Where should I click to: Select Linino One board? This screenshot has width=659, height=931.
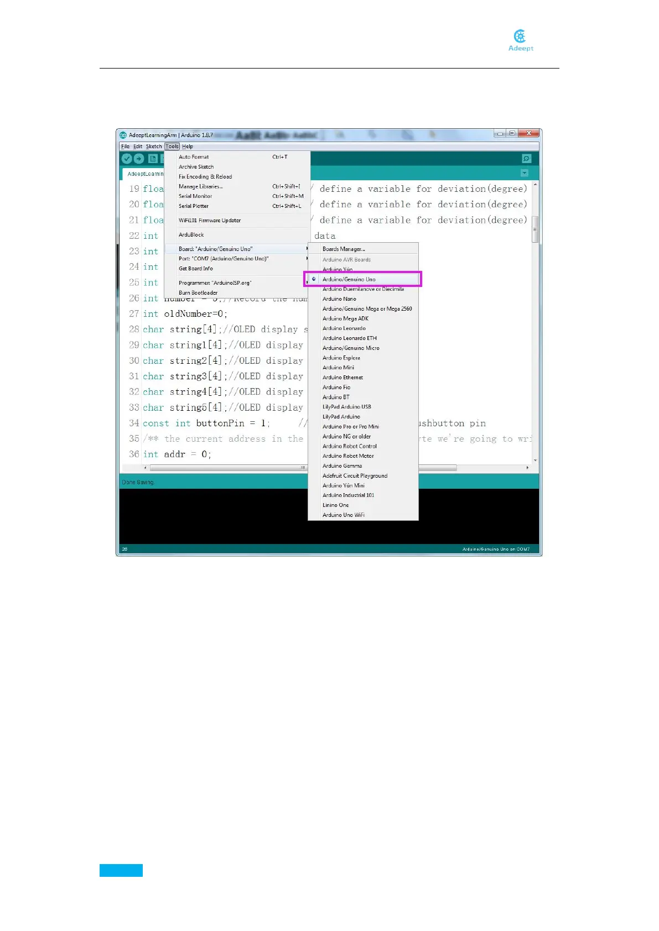point(363,505)
